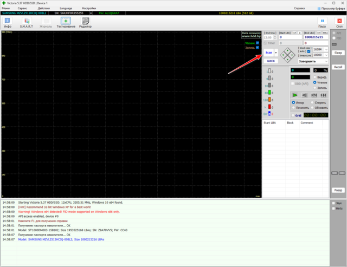The width and height of the screenshot is (347, 267).
Task: Click the Scan button
Action: tap(269, 53)
